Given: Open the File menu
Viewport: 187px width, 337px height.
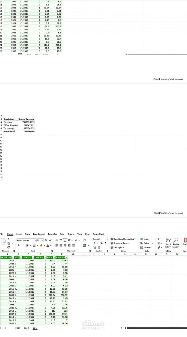Looking at the screenshot, I should point(1,234).
